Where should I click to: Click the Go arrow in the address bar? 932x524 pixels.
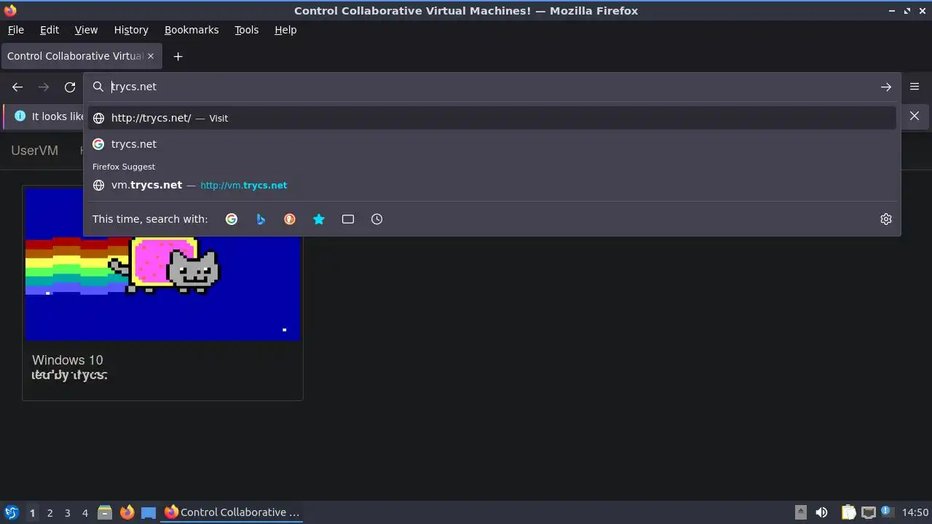click(x=885, y=87)
